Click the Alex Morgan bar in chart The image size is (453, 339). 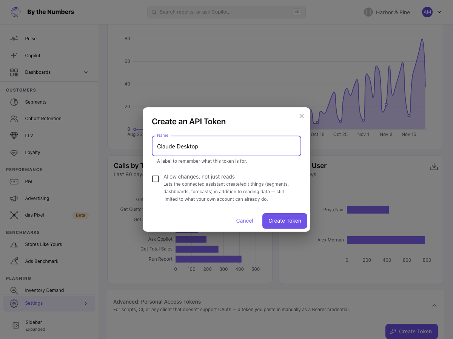pyautogui.click(x=386, y=240)
